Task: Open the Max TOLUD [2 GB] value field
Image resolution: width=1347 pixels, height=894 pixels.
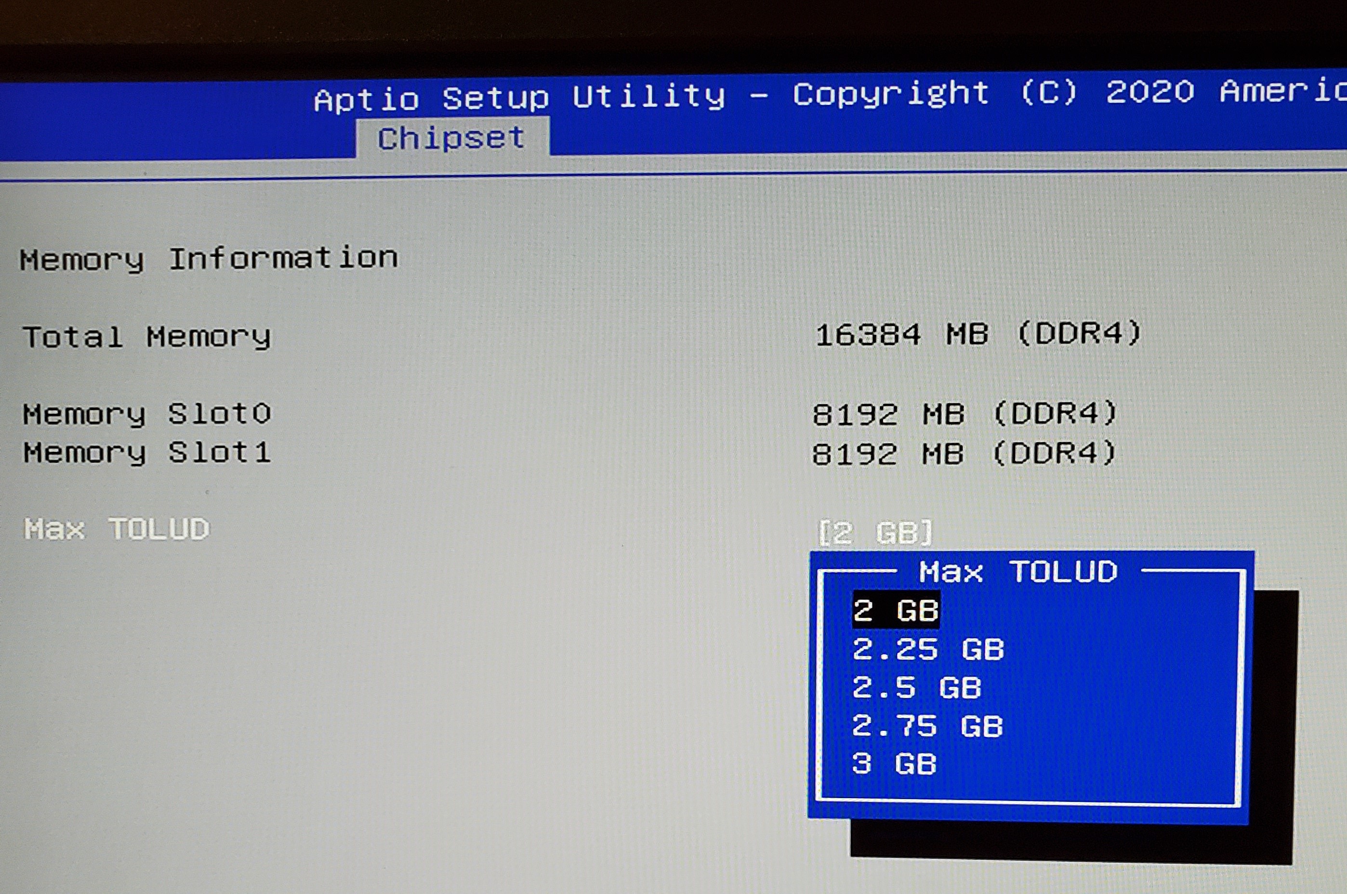Action: (875, 533)
